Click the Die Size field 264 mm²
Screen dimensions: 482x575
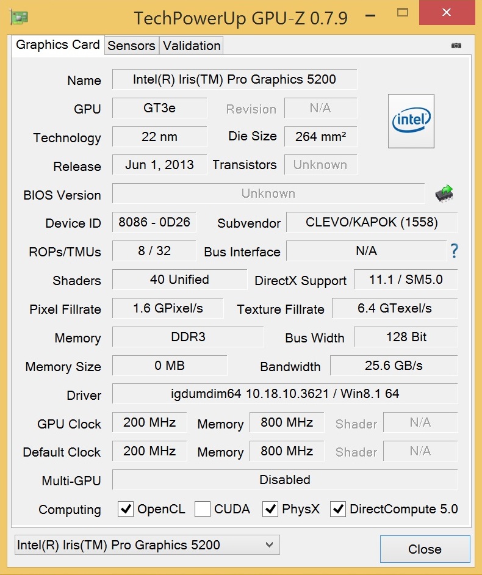pos(321,136)
